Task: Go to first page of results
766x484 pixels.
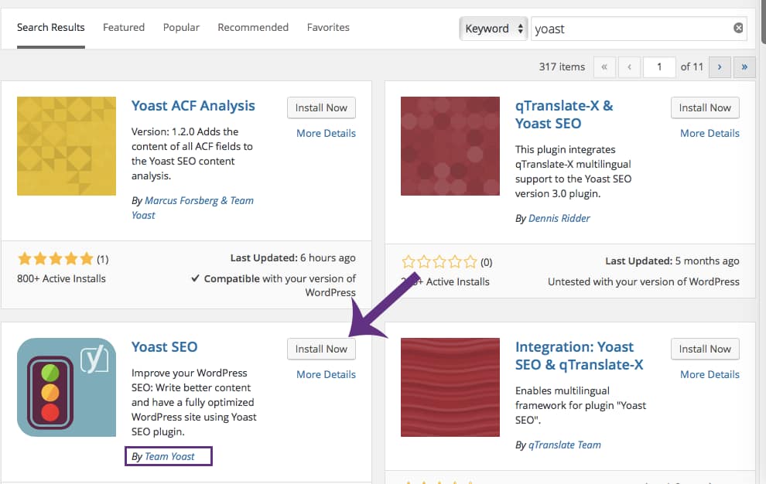Action: point(604,67)
